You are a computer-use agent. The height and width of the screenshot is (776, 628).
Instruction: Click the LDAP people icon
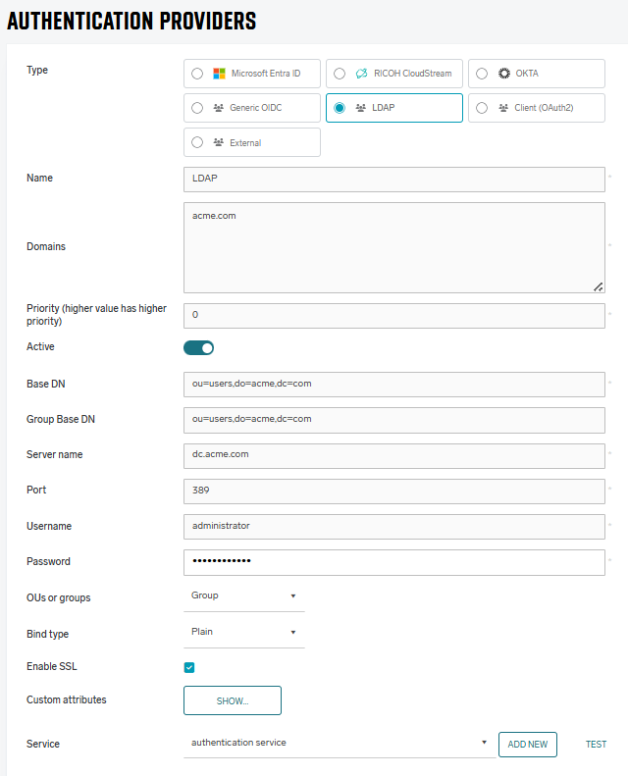click(361, 108)
